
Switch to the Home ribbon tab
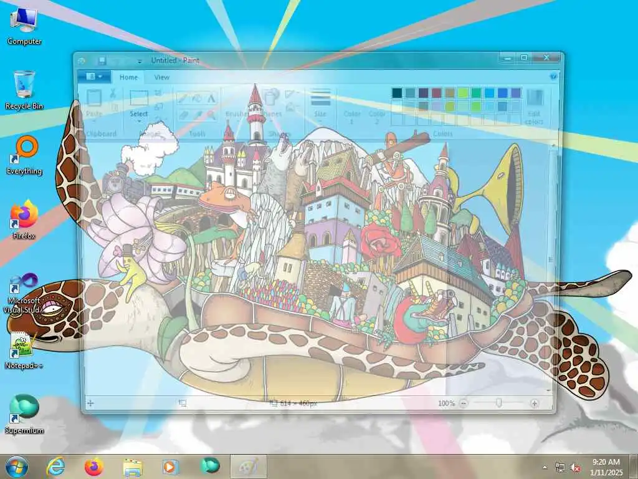128,77
